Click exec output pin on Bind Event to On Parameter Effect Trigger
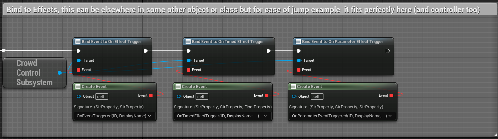The height and width of the screenshot is (139, 498). coord(388,51)
